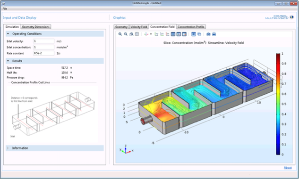Image resolution: width=299 pixels, height=179 pixels.
Task: Toggle the legend display button
Action: pos(184,34)
